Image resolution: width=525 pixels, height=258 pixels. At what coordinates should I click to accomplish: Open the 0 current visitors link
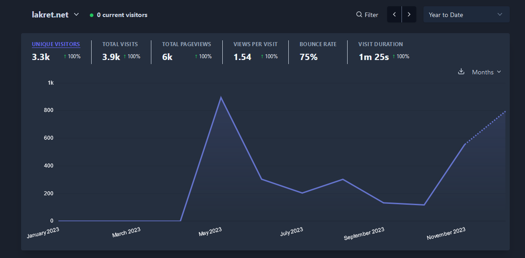tap(122, 15)
